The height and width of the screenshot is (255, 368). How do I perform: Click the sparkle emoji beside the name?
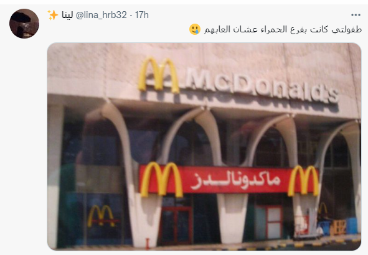click(x=52, y=15)
